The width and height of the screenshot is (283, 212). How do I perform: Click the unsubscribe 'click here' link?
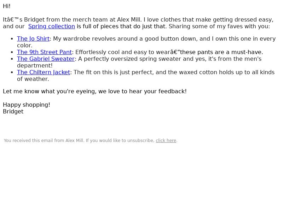166,140
